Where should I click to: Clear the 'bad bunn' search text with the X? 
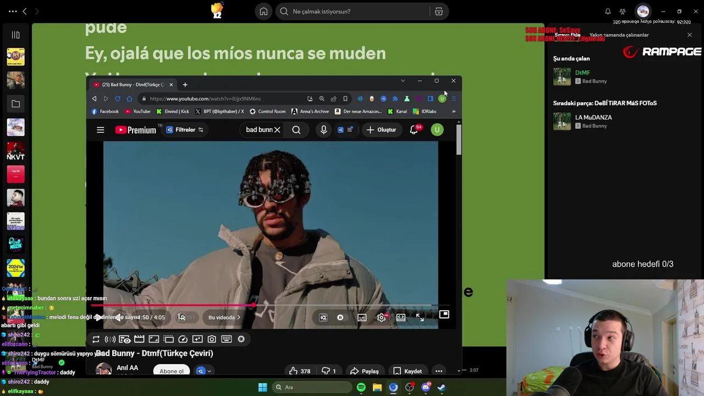277,130
